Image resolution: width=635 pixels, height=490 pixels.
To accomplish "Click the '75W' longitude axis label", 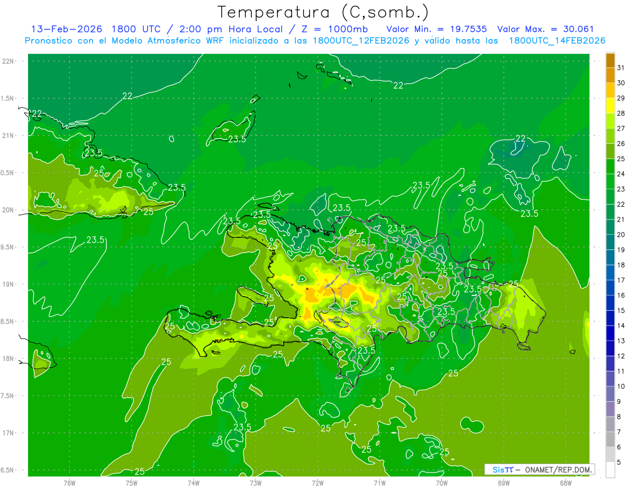I will (x=131, y=483).
